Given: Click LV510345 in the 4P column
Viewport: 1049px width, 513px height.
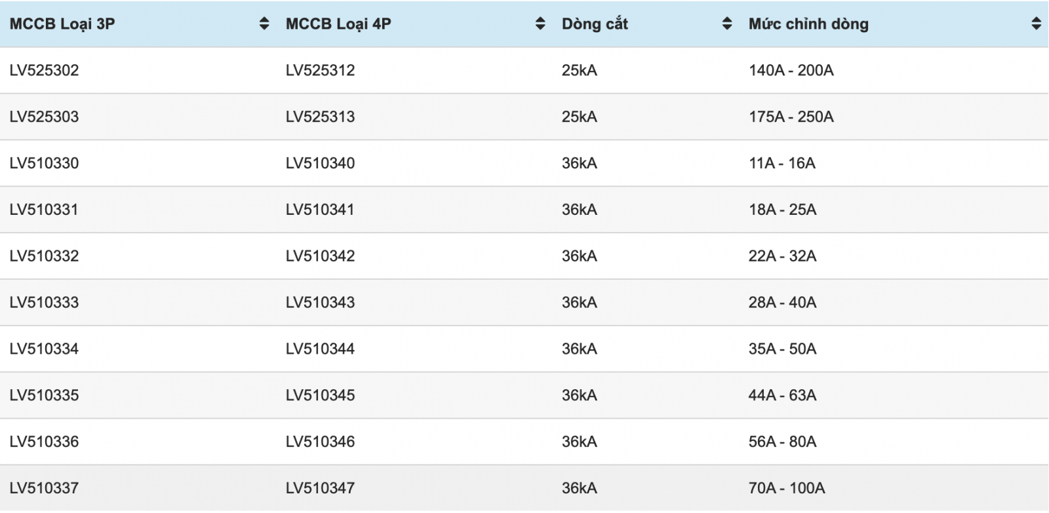Looking at the screenshot, I should click(320, 396).
